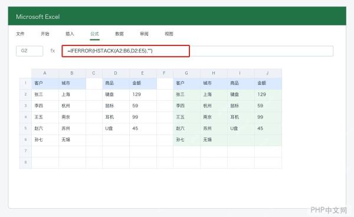
Task: Select cell B2 containing 上海
Action: pos(72,94)
